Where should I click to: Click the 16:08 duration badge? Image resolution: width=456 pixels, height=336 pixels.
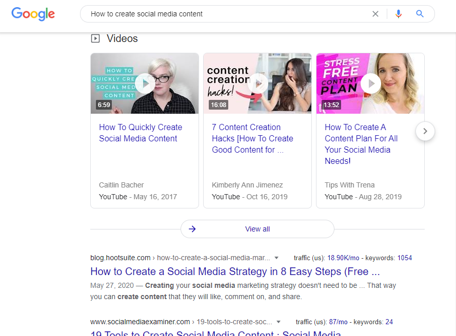[x=219, y=105]
